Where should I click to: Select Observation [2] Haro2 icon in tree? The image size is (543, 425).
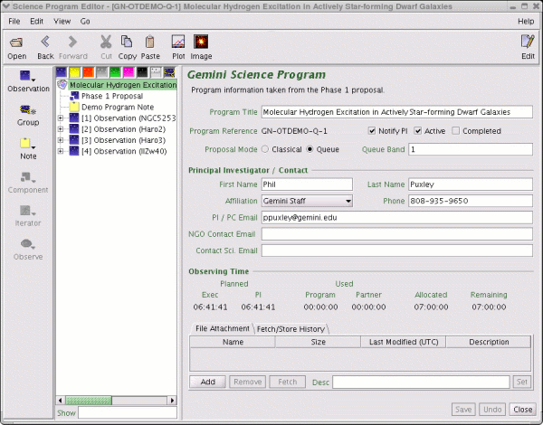point(74,129)
